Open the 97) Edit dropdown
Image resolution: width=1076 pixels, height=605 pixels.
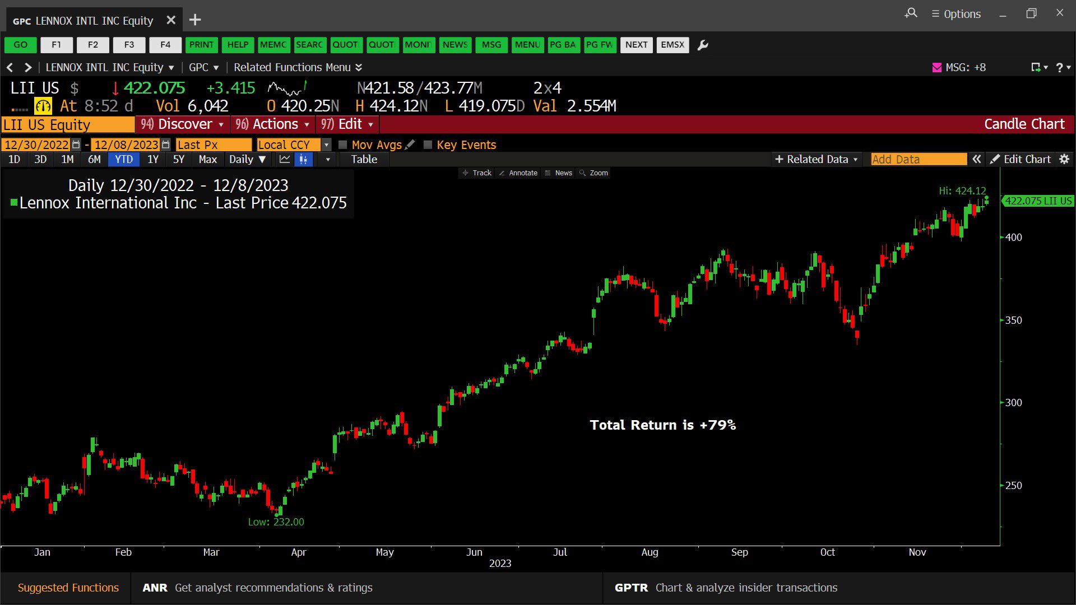[347, 124]
